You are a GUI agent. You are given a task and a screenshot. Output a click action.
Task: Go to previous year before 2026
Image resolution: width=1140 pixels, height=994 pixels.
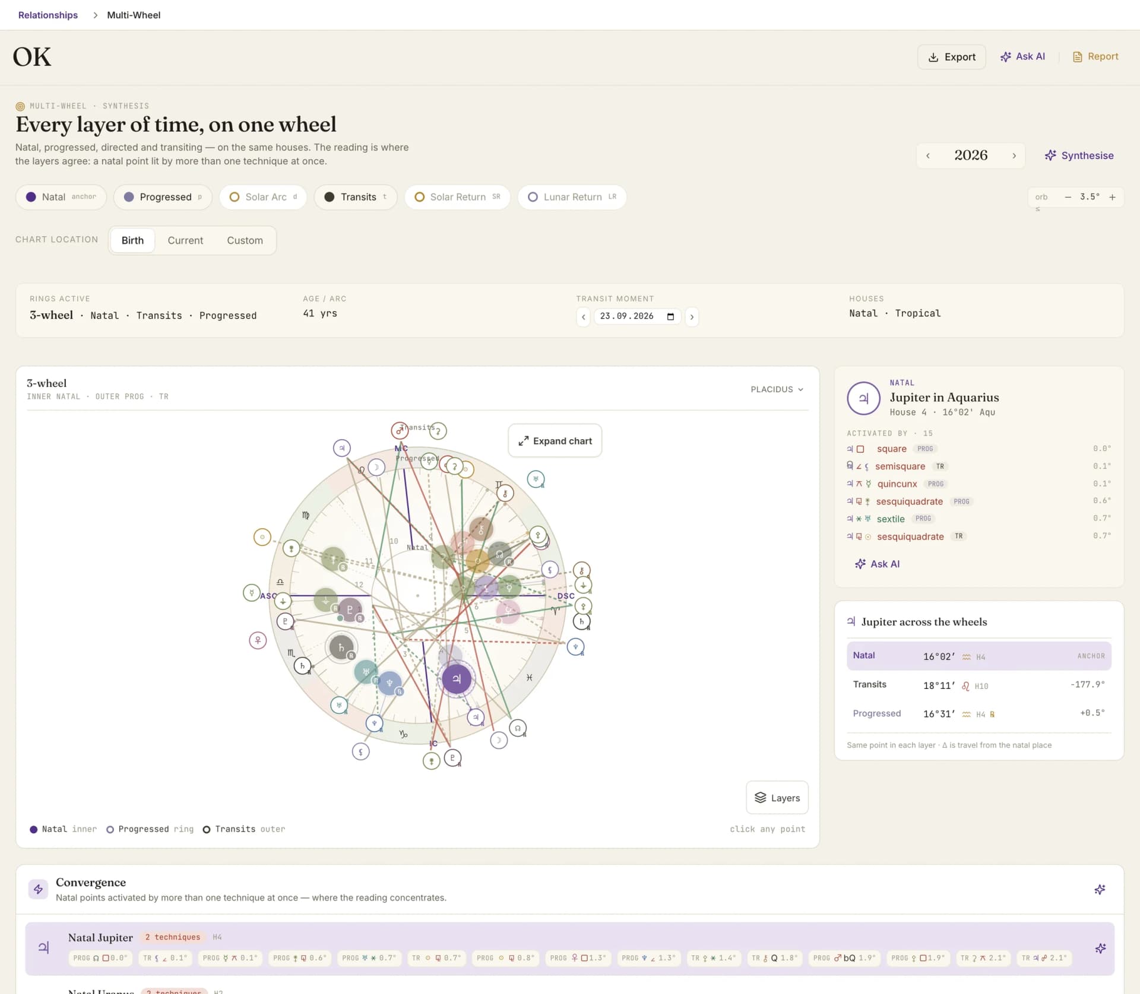(x=927, y=155)
